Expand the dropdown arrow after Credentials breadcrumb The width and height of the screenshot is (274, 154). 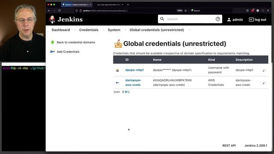pyautogui.click(x=104, y=30)
